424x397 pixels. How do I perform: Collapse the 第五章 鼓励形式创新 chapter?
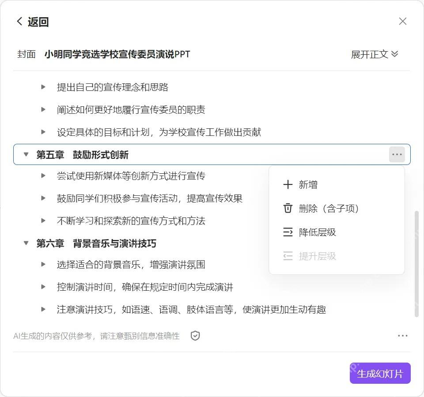tap(26, 154)
